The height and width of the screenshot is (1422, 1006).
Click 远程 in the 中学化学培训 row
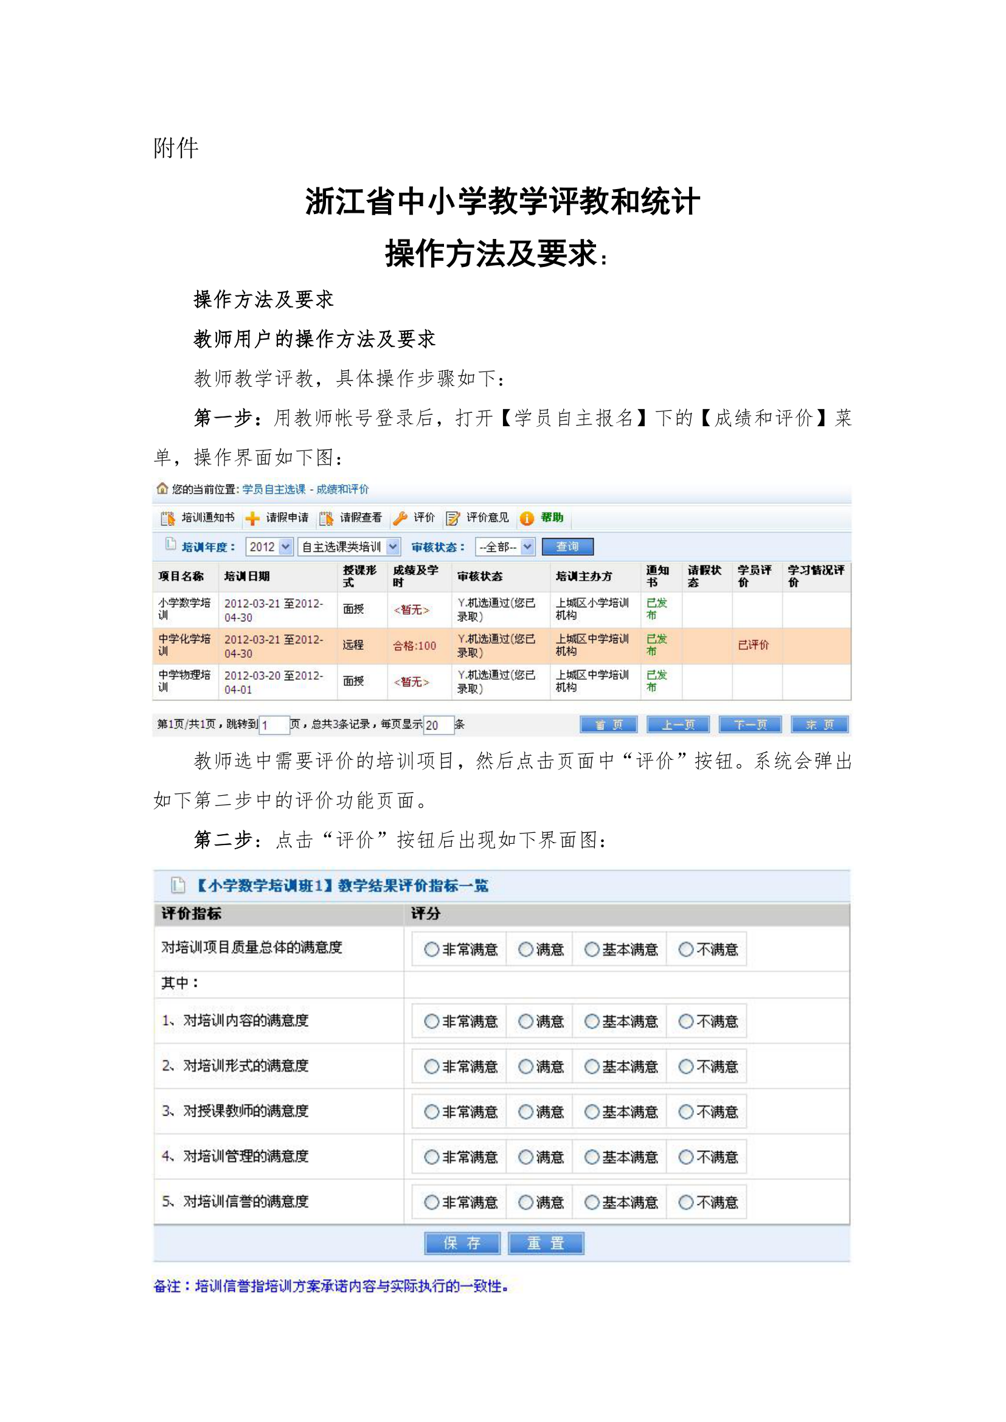[353, 644]
